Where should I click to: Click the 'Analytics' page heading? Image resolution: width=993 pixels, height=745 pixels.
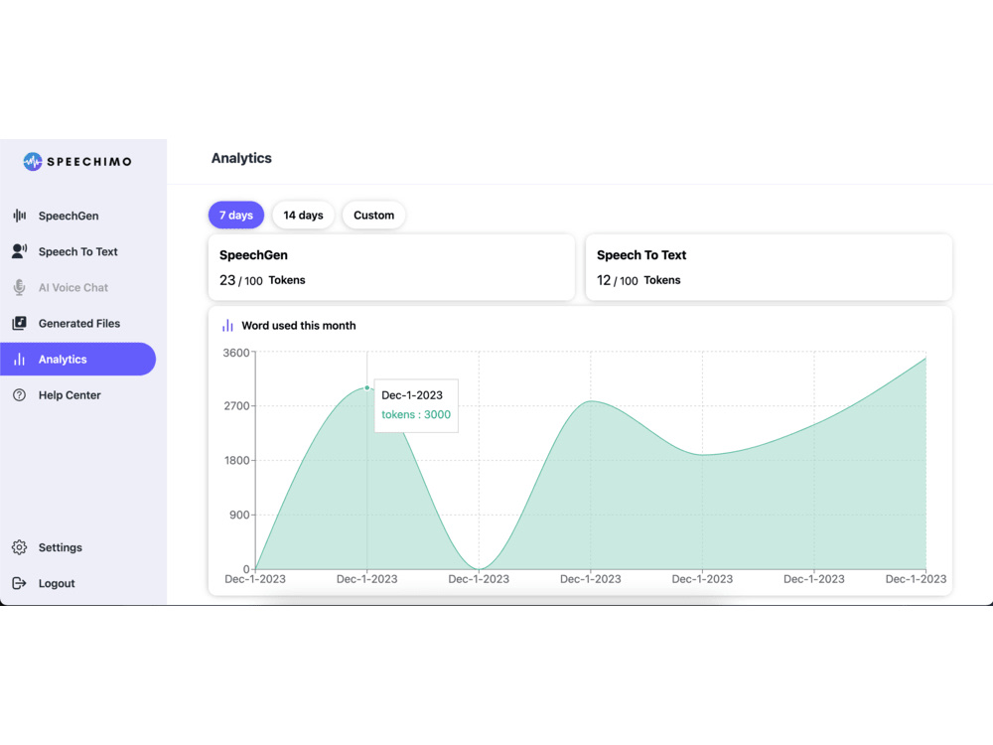coord(241,158)
